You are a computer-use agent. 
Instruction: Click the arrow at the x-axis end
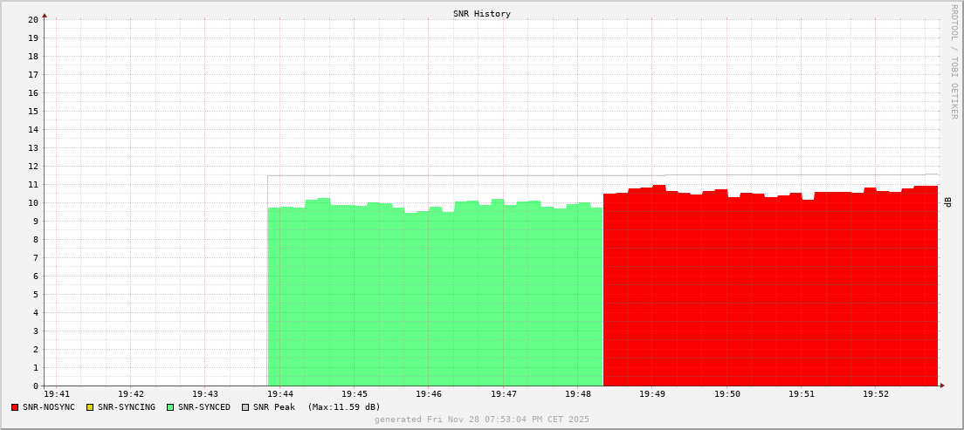(x=941, y=386)
